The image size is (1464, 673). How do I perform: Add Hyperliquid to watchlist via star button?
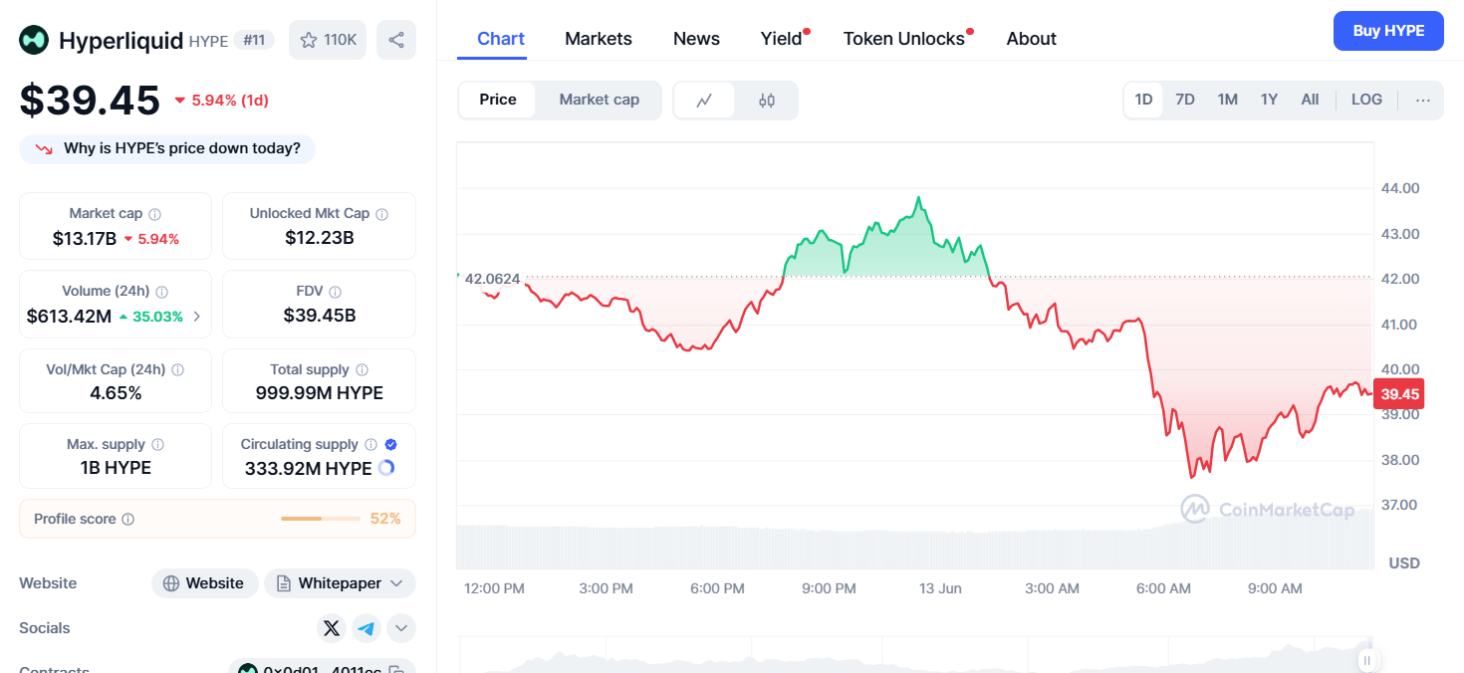(x=328, y=40)
